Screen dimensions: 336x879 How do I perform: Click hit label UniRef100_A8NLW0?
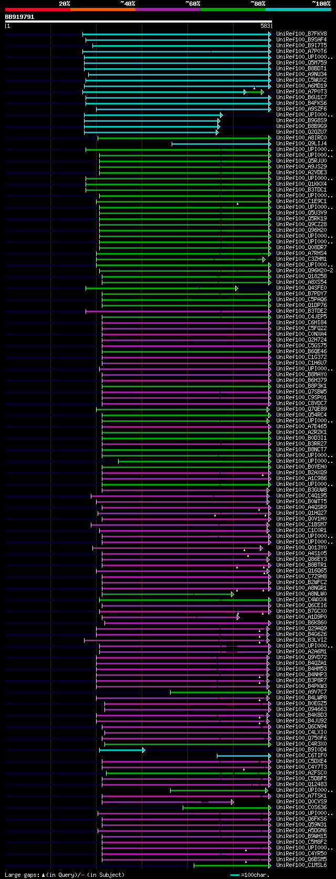coord(301,594)
